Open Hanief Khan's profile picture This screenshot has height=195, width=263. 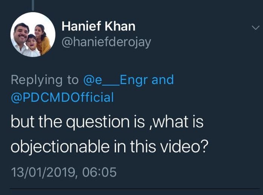coord(33,35)
